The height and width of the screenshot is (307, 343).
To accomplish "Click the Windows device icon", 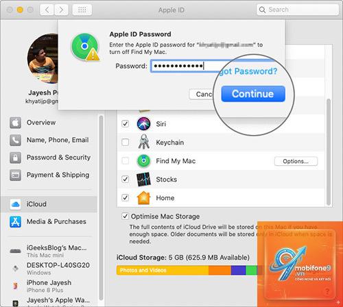I will pos(15,269).
